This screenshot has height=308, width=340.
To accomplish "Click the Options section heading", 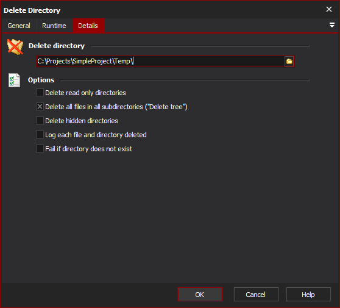I will (41, 80).
